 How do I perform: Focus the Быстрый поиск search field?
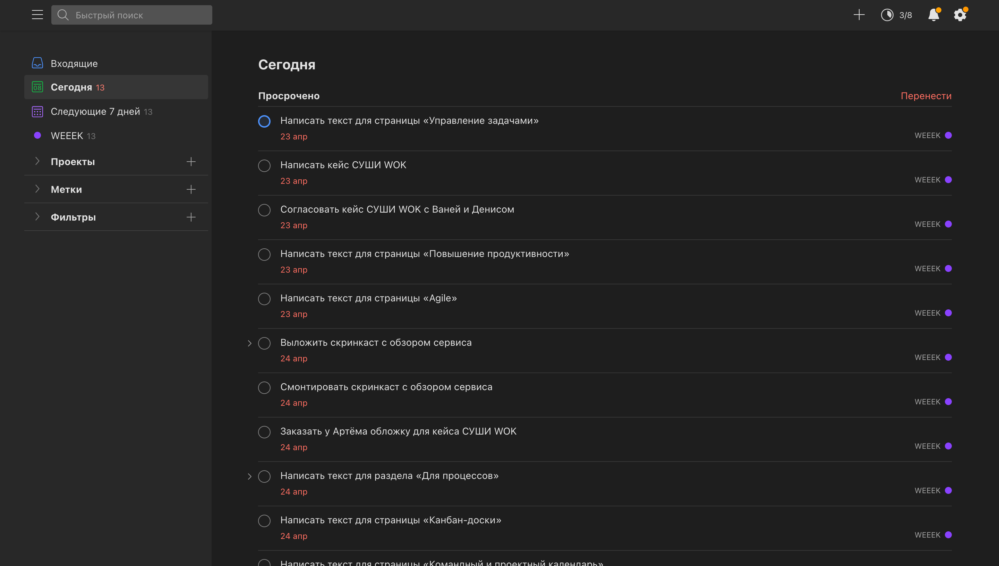click(132, 15)
